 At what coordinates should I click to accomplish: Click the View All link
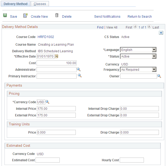click(112, 27)
